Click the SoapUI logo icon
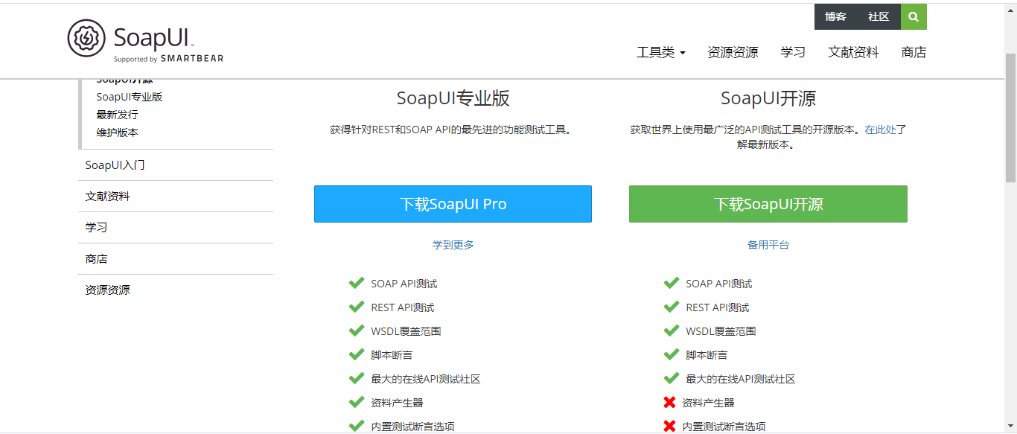 pos(86,38)
